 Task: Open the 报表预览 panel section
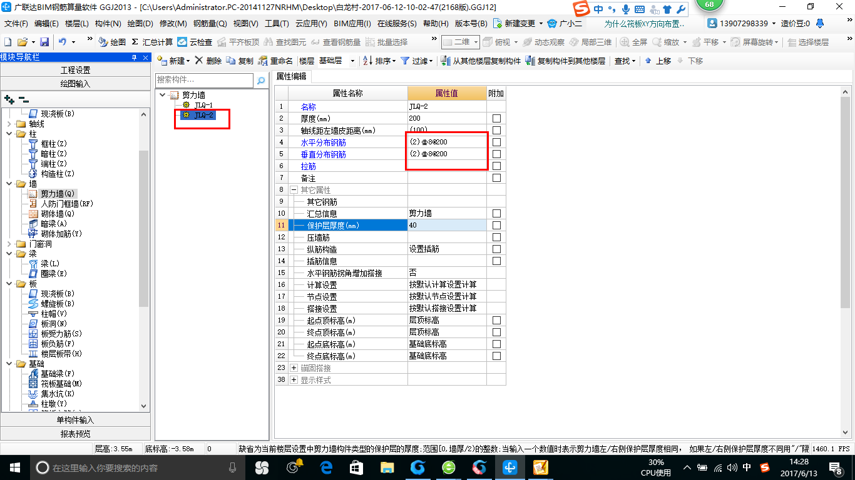coord(75,434)
